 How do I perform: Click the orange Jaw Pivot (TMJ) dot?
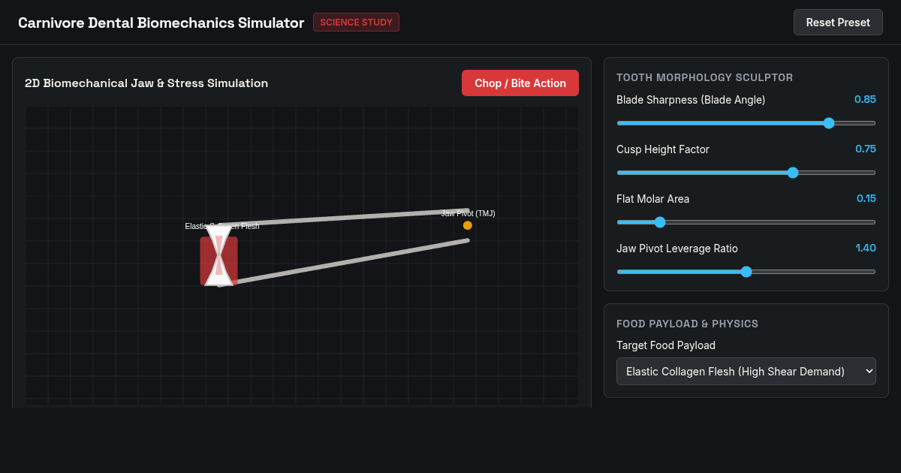(468, 225)
